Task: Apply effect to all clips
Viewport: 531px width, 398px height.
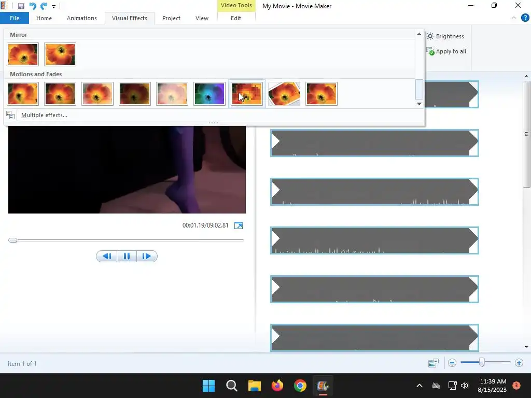Action: (x=446, y=51)
